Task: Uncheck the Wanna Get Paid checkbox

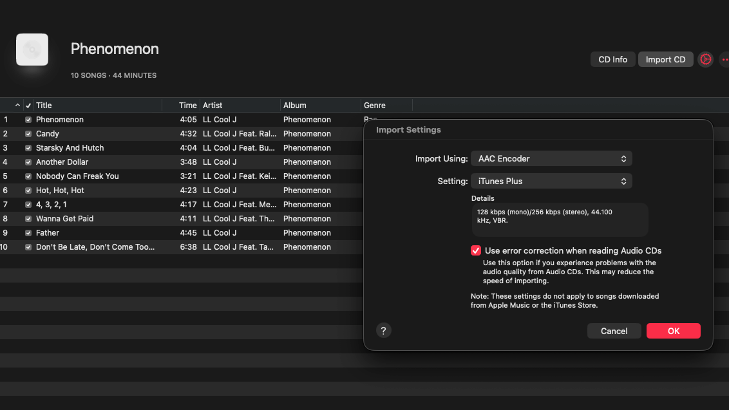Action: click(x=28, y=219)
